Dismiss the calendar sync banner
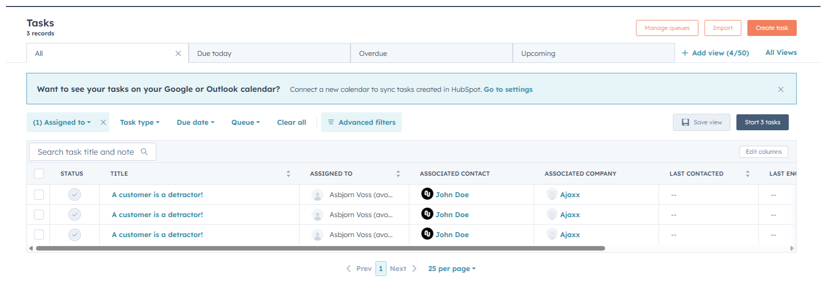The image size is (825, 286). [781, 89]
